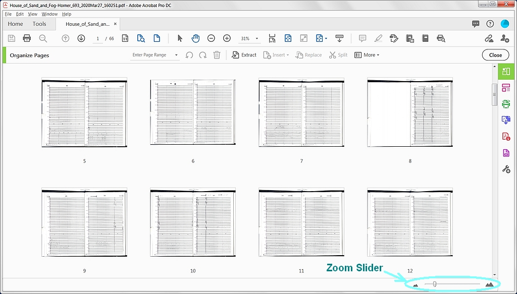Rotate pages counterclockwise
The image size is (517, 294).
(189, 54)
